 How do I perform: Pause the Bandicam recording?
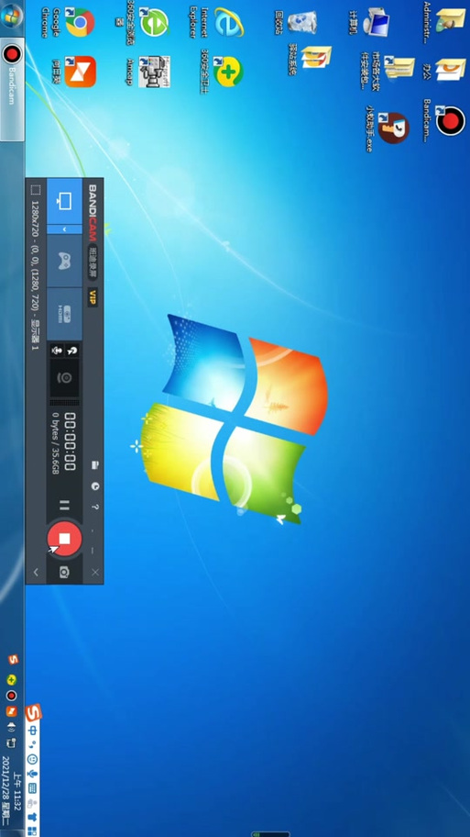click(64, 505)
